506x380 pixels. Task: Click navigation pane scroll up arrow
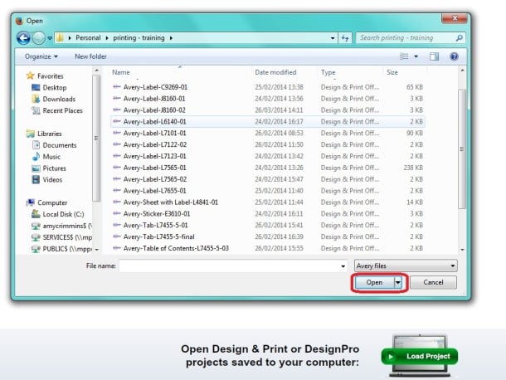[x=96, y=71]
